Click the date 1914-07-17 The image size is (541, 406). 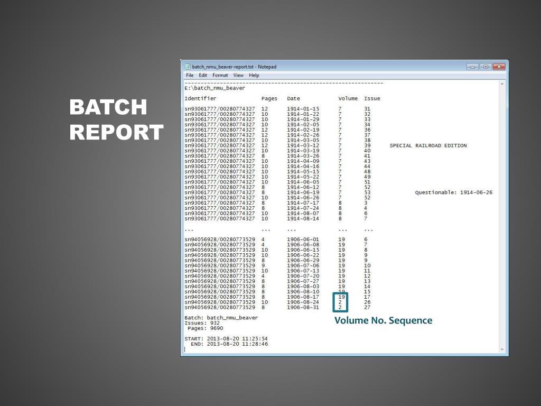(303, 202)
